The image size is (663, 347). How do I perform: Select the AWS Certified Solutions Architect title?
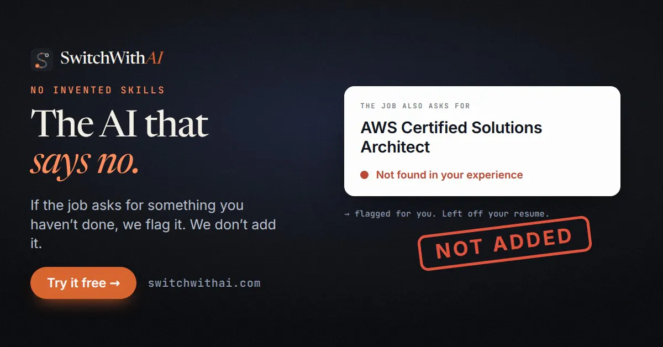[451, 137]
